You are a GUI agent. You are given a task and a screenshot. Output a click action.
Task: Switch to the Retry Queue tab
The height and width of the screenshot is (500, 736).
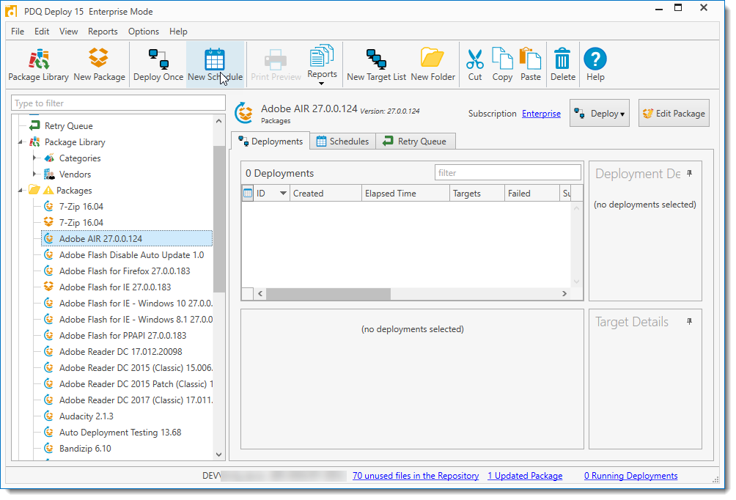(416, 141)
